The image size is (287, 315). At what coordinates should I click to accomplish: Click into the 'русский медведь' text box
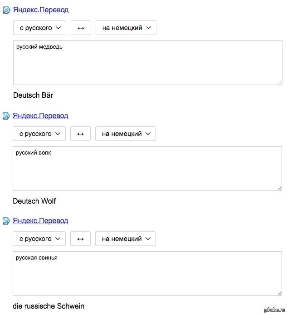click(147, 63)
